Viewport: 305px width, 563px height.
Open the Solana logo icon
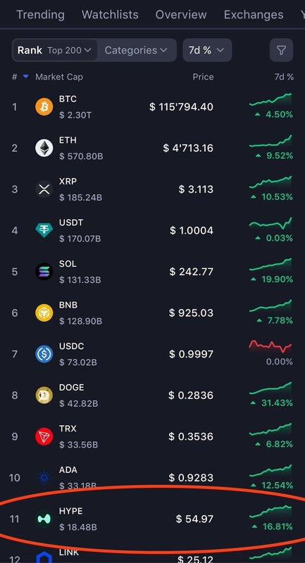44,272
